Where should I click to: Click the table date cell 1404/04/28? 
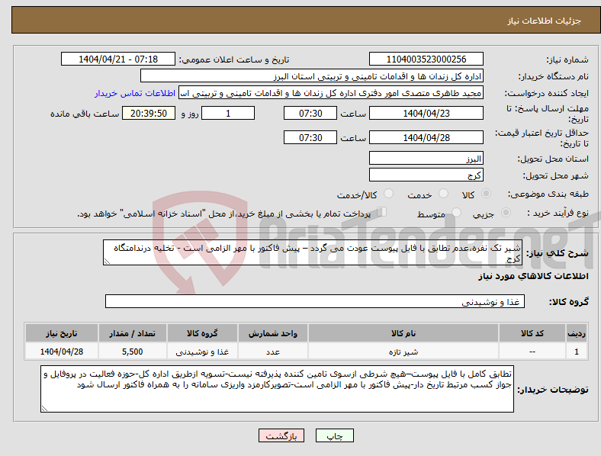click(62, 352)
